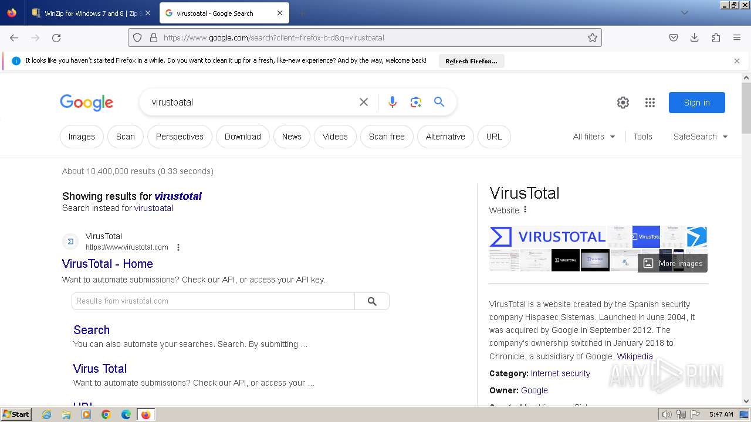Image resolution: width=751 pixels, height=422 pixels.
Task: Select the Perspectives filter chip
Action: [x=180, y=137]
